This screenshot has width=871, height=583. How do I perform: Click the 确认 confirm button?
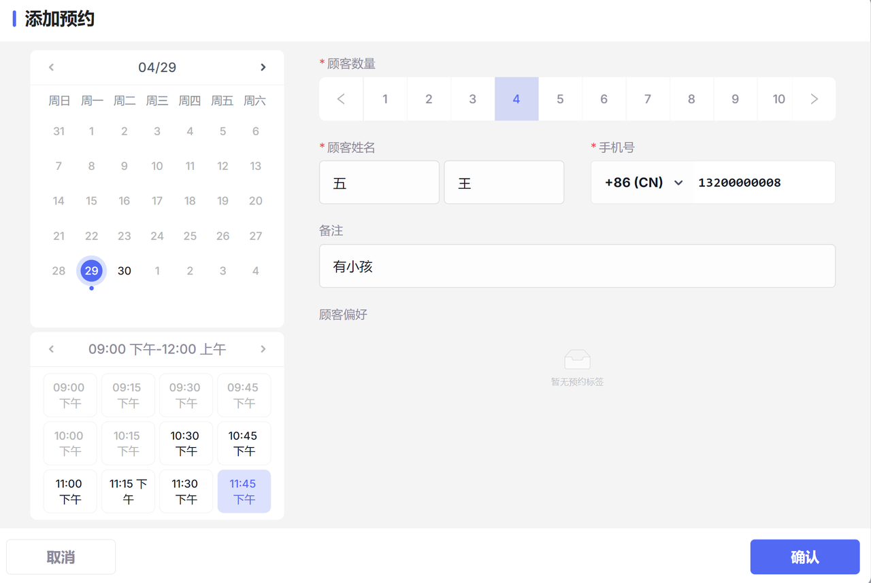tap(805, 557)
